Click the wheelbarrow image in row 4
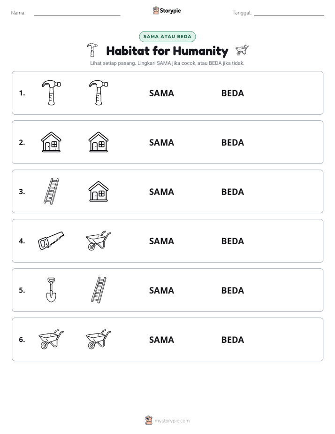 tap(99, 240)
